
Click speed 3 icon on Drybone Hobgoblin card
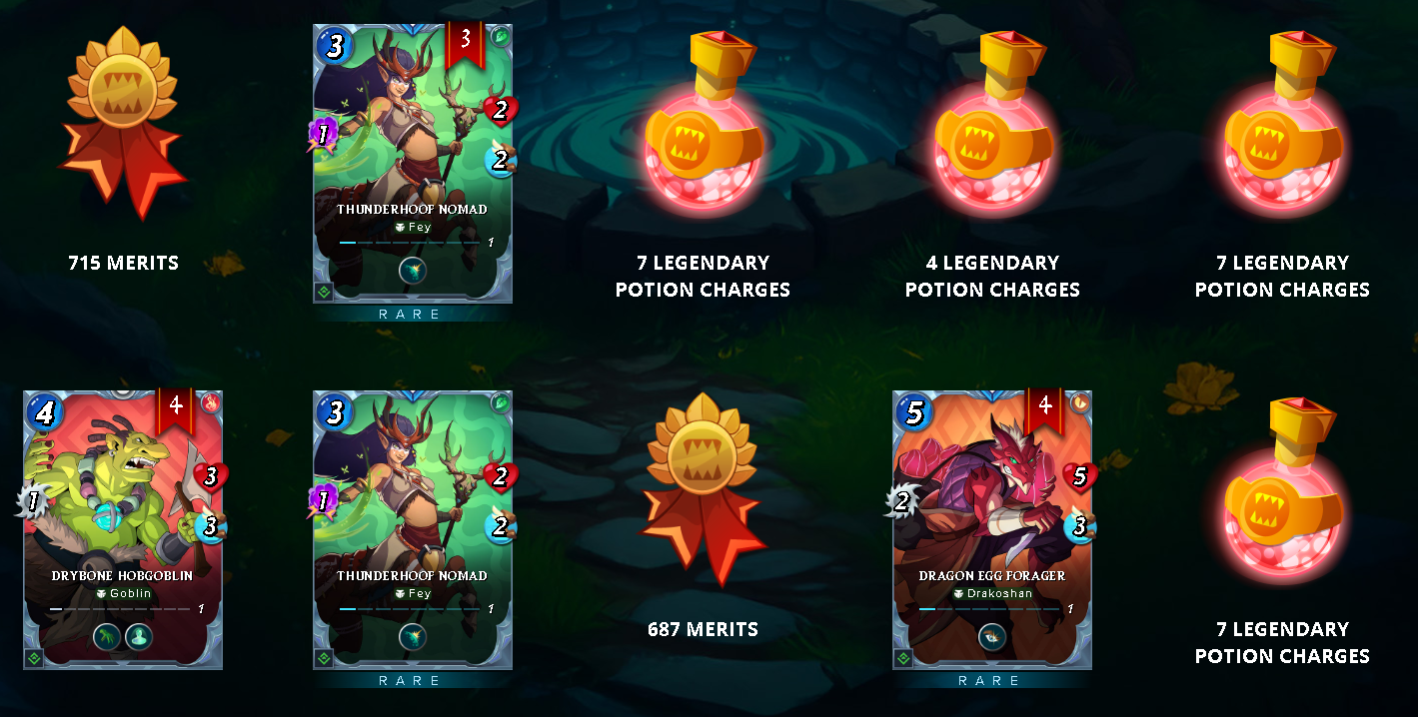(x=210, y=526)
